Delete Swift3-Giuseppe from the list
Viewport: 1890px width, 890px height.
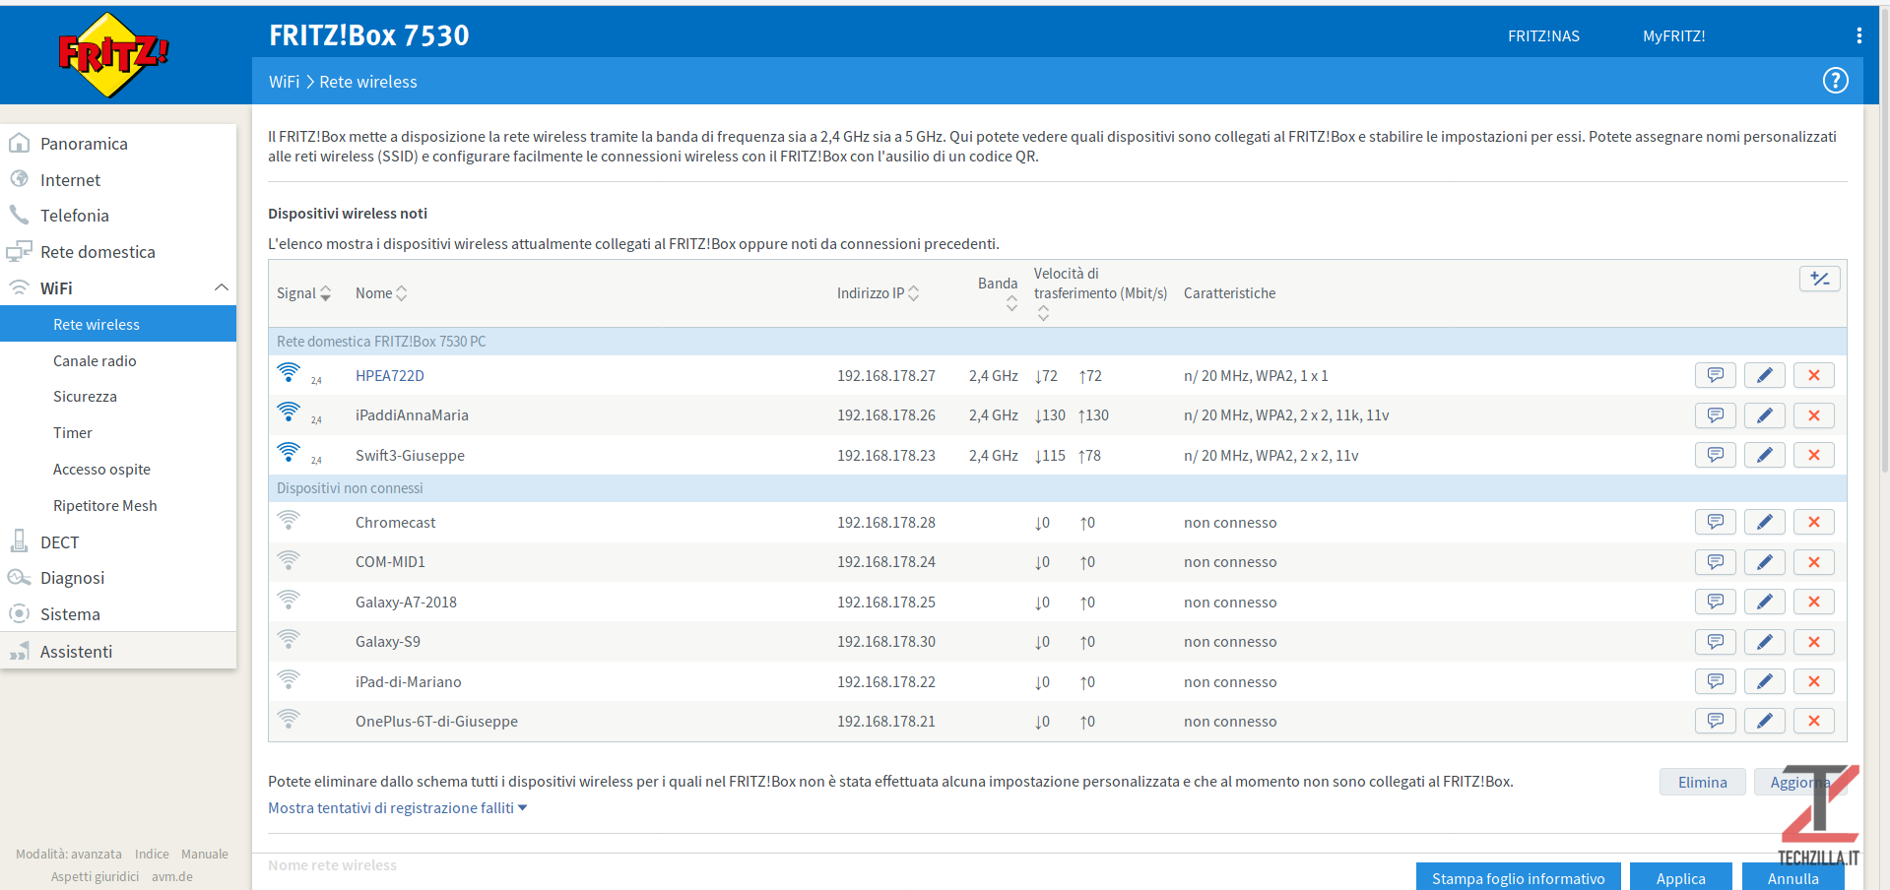(1813, 455)
